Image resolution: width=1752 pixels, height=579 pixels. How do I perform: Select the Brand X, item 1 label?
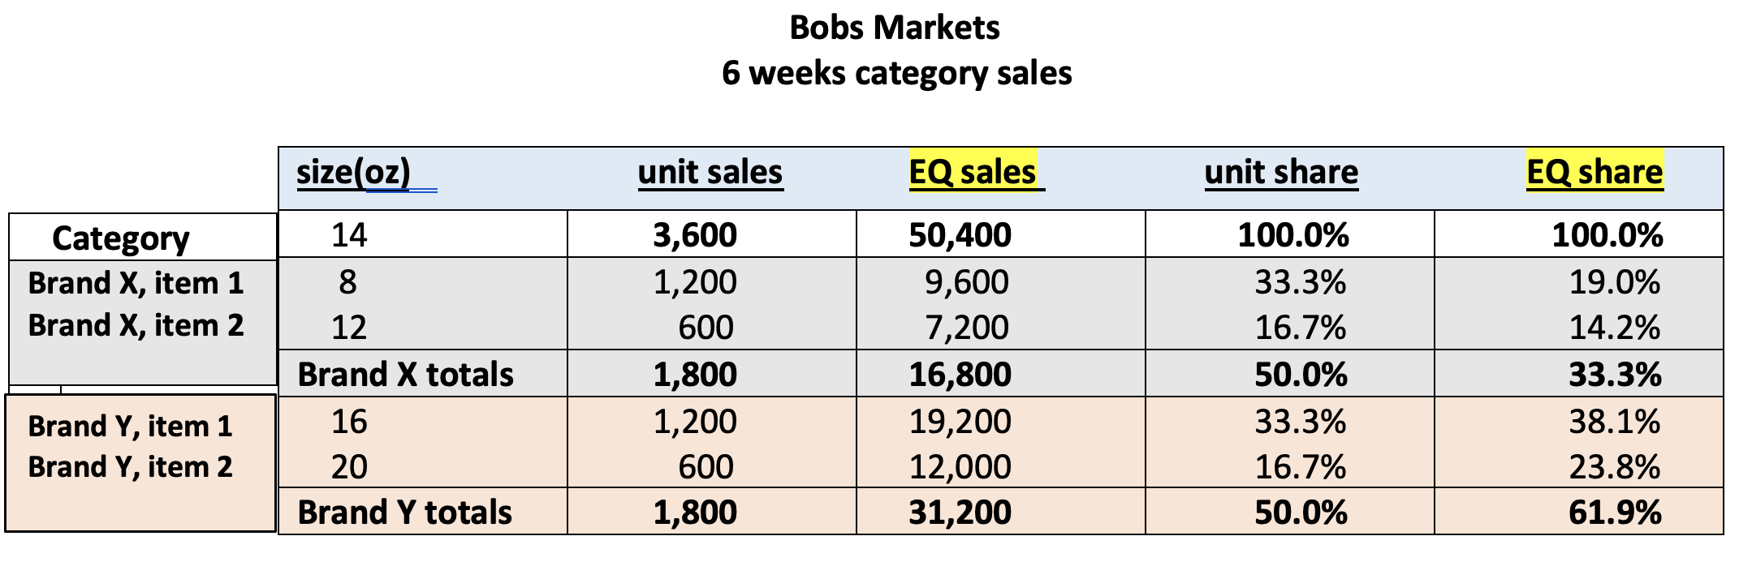(136, 283)
